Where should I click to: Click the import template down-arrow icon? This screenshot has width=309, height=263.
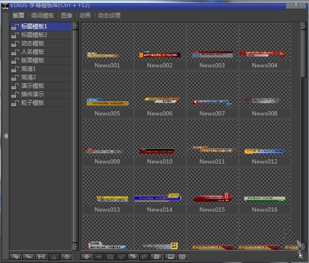pos(133,257)
